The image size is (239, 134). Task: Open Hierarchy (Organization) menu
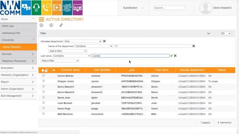coord(18,75)
